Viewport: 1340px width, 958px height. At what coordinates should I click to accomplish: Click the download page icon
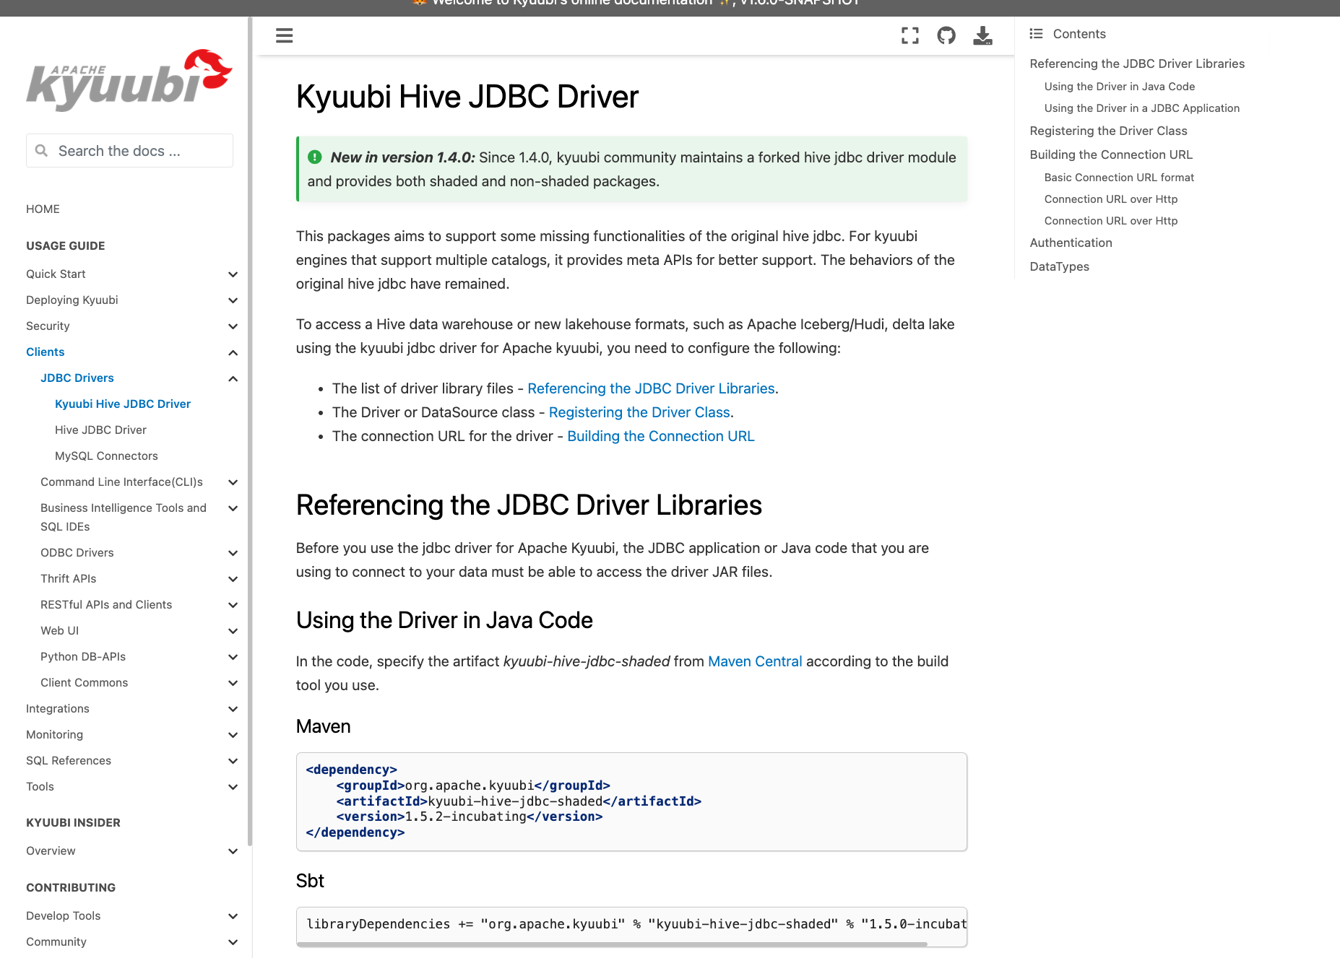pos(982,35)
